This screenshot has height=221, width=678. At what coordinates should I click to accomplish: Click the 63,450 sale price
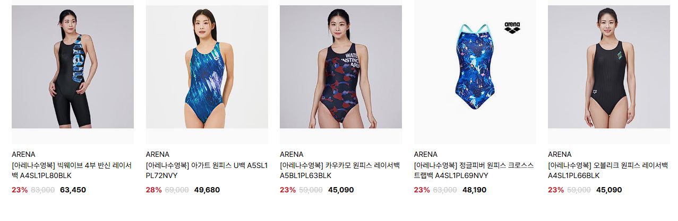click(x=73, y=190)
